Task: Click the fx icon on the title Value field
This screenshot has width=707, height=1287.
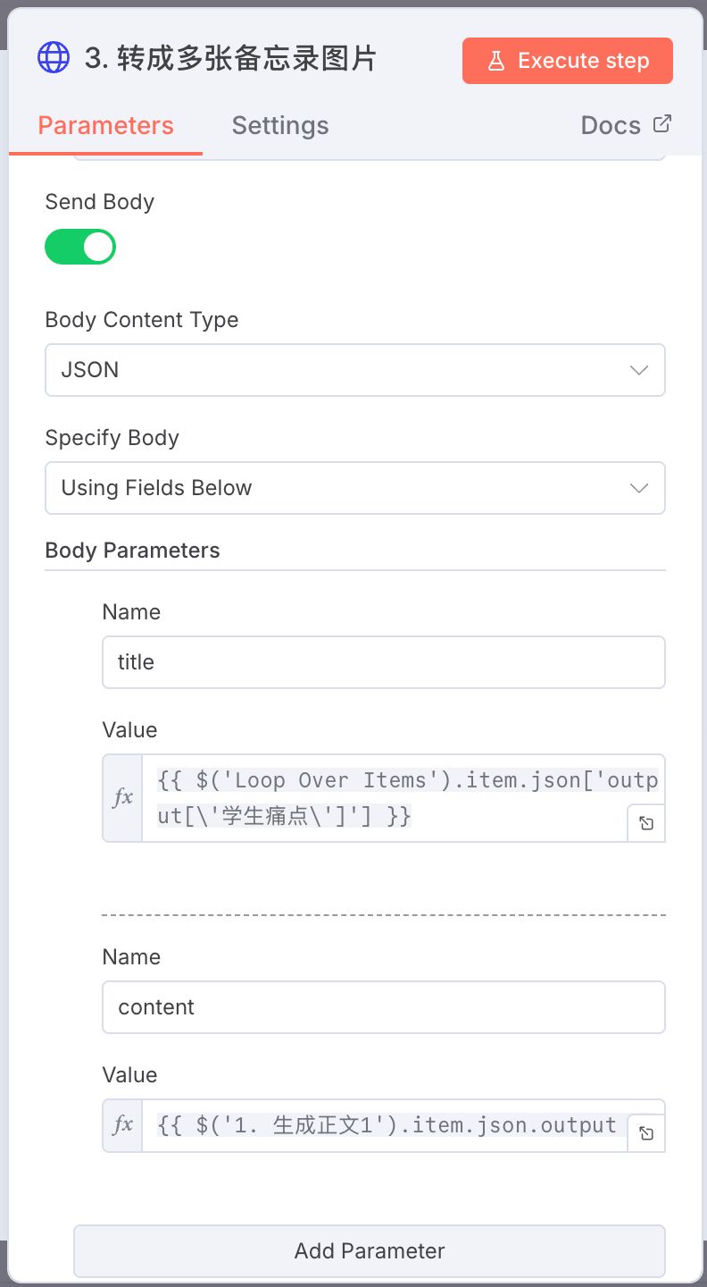Action: 122,797
